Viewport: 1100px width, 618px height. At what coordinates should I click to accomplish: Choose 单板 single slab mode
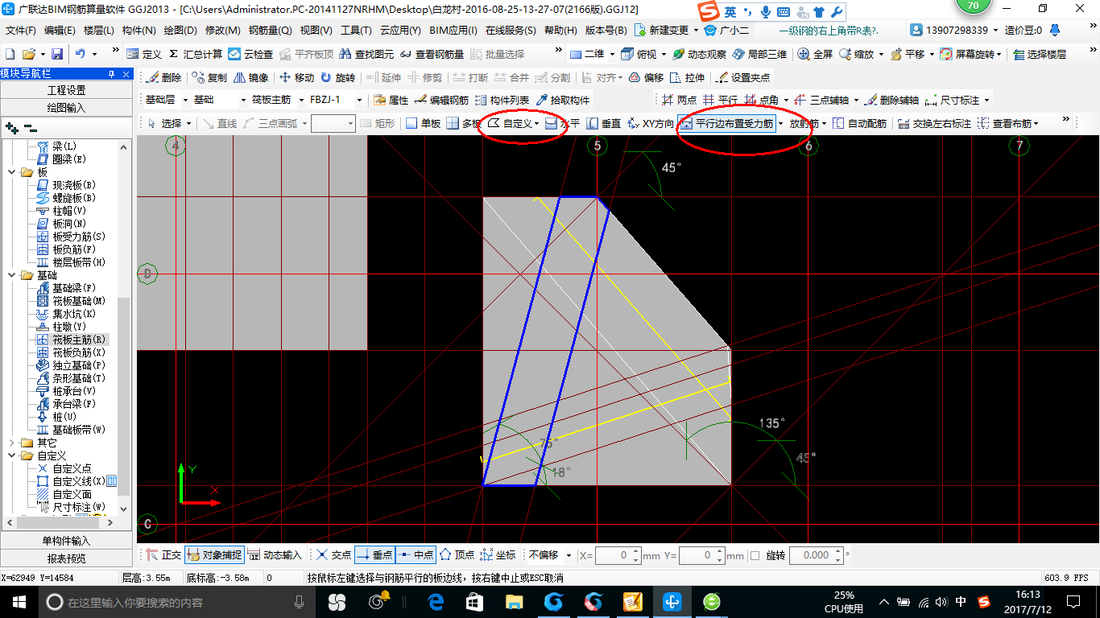click(424, 123)
